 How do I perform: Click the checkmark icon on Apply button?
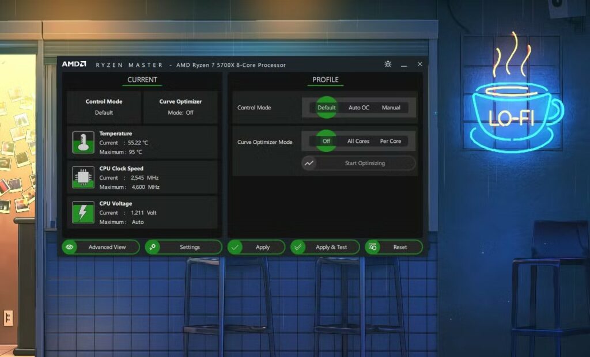pos(235,247)
